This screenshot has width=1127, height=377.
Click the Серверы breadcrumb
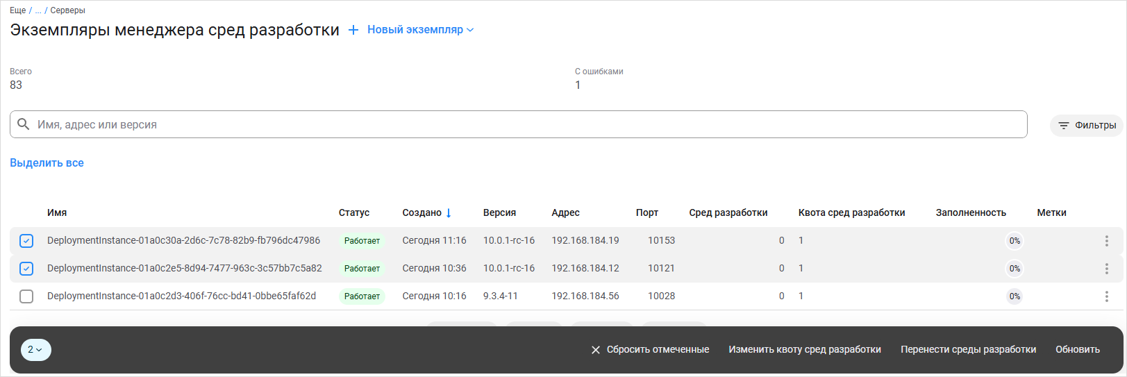tap(68, 10)
